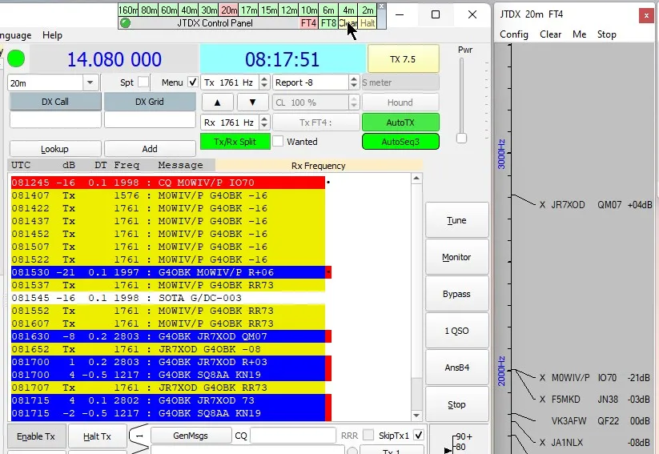659x454 pixels.
Task: Adjust the Tx 1761 Hz spinner arrows
Action: point(264,82)
